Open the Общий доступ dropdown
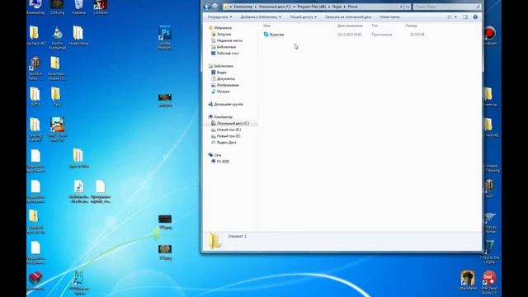Screen dimensions: 528x297 point(303,16)
